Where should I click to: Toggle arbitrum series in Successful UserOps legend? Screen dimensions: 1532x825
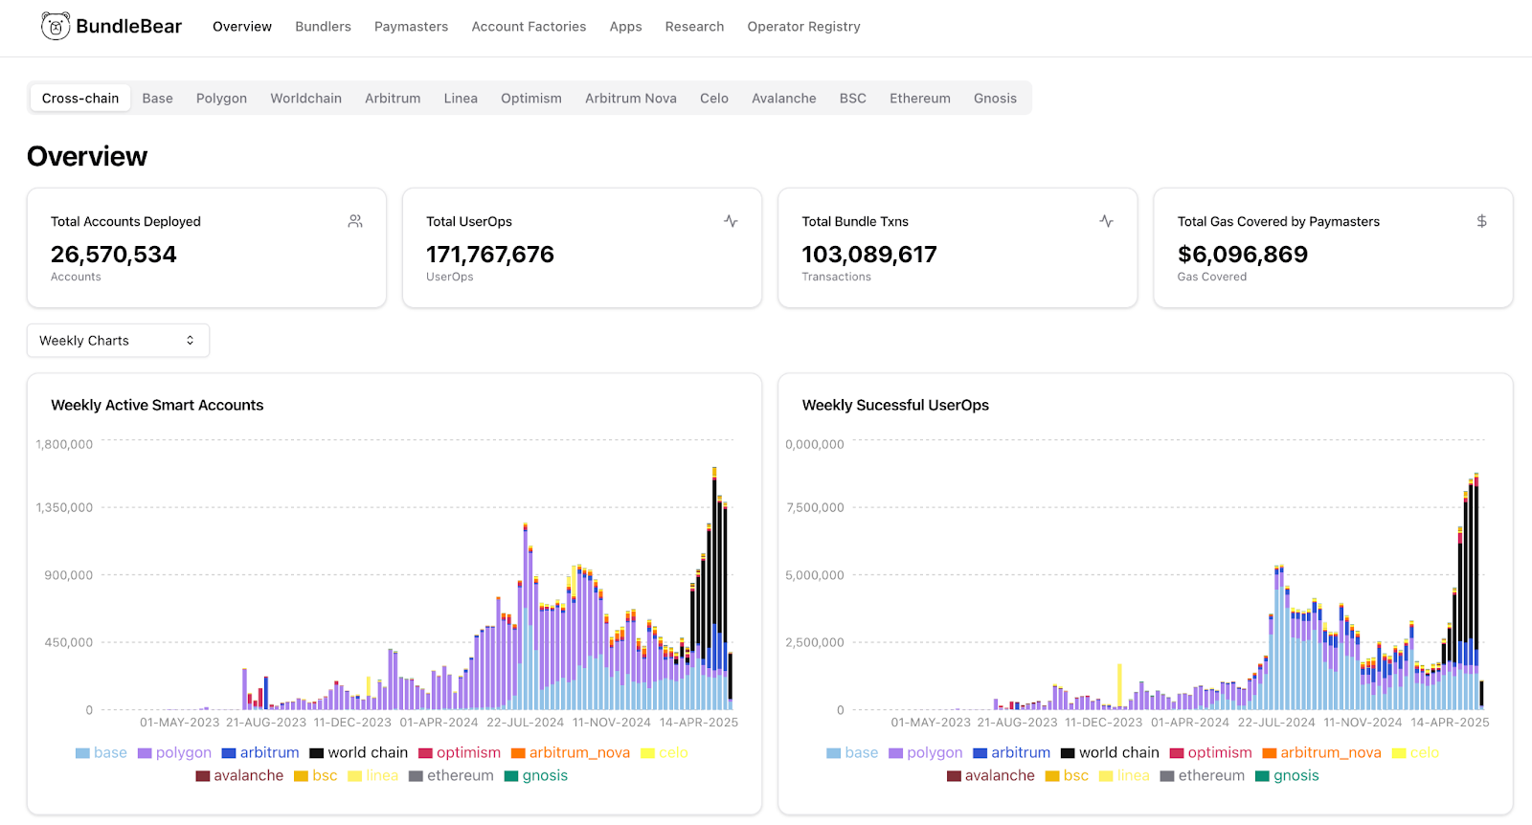pyautogui.click(x=1011, y=753)
